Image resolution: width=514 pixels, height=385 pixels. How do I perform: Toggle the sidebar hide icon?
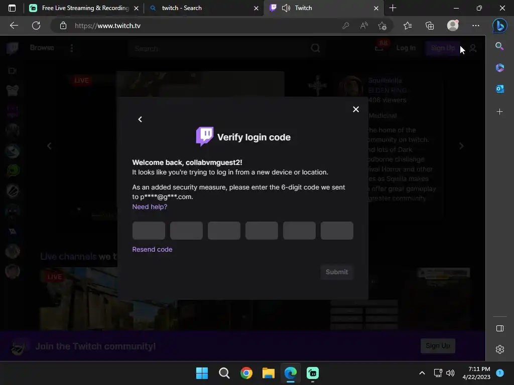point(499,328)
